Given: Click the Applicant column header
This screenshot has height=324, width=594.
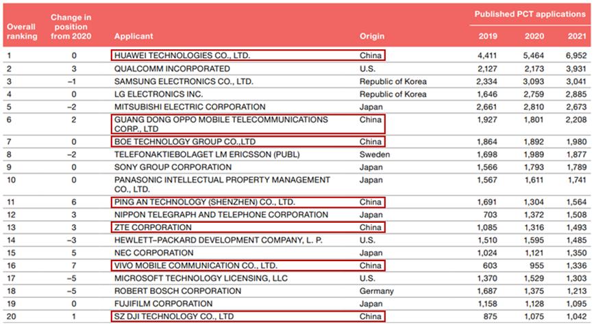Looking at the screenshot, I should tap(134, 36).
